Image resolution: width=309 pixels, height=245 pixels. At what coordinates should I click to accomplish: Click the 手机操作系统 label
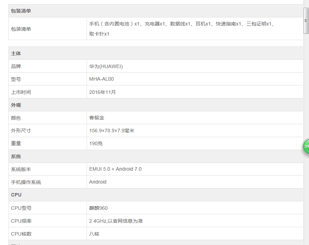coord(26,182)
